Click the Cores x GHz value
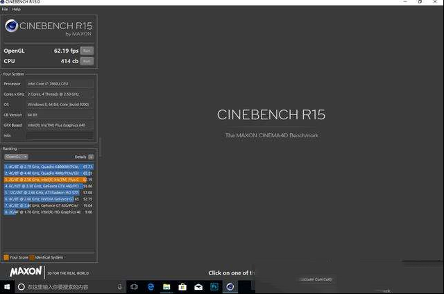Screen dimensions: 444x294 (x=60, y=94)
